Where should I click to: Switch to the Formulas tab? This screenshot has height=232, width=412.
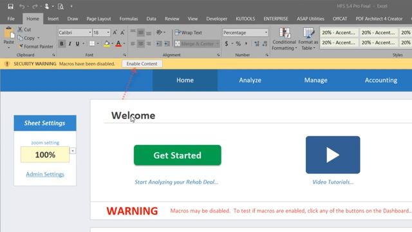pos(129,19)
